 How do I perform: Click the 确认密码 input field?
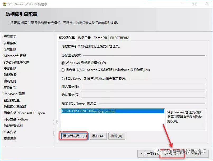tap(143, 95)
